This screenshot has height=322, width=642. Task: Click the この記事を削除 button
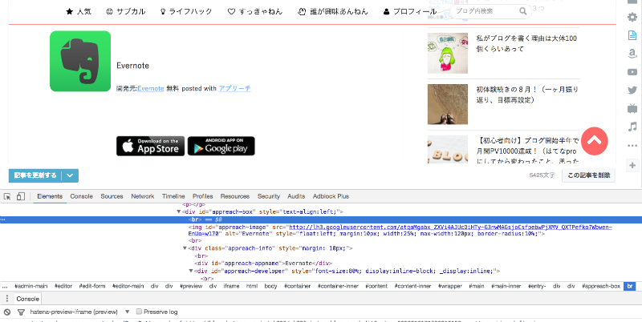click(x=588, y=175)
